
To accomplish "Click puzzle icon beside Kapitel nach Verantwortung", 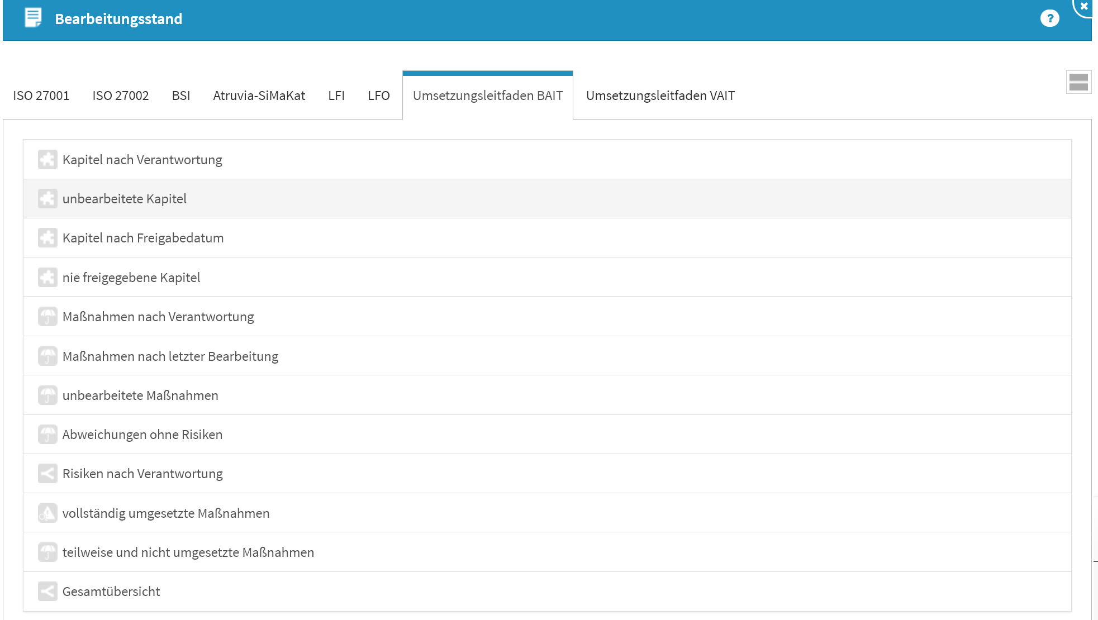I will [47, 160].
